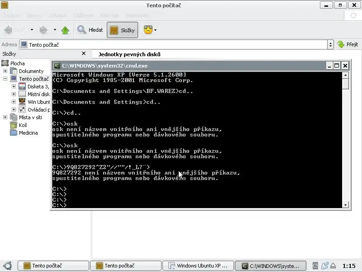Close the cmd.exe window
Screen dimensions: 362x272
[x=345, y=66]
